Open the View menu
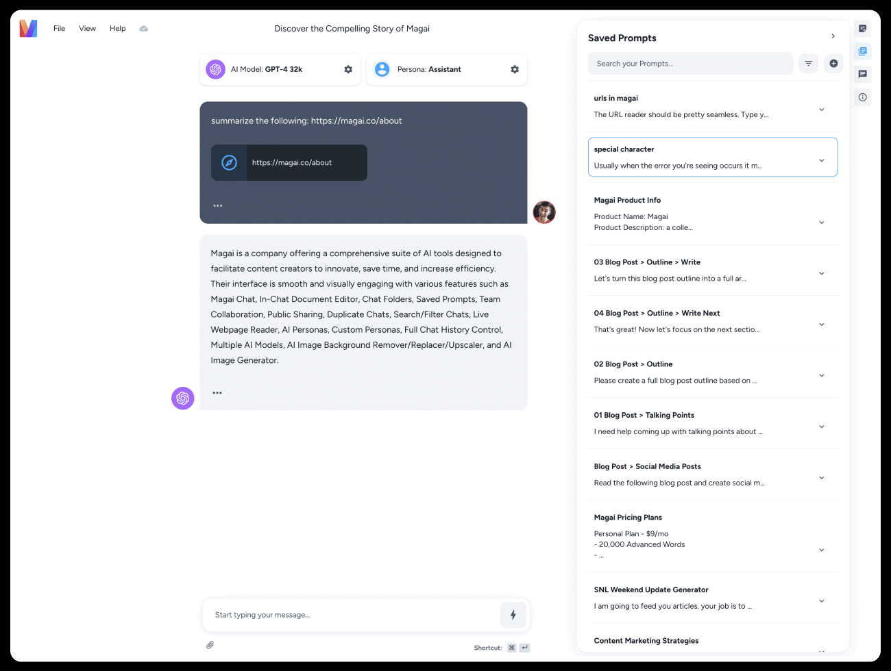 click(x=87, y=29)
